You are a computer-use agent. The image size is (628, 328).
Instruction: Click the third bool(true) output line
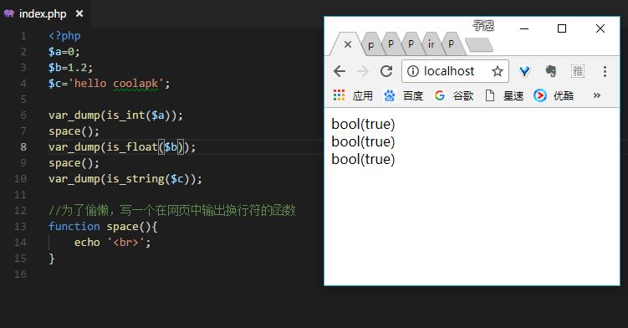click(363, 160)
